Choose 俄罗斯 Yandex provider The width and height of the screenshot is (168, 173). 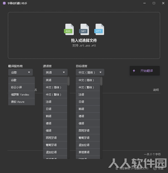tap(22, 95)
